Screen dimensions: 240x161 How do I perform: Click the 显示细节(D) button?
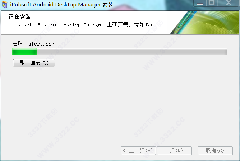click(x=34, y=63)
